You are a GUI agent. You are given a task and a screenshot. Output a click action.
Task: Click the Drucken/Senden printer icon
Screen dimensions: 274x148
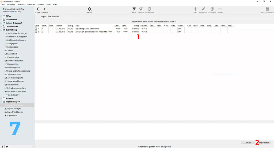[x=267, y=9]
